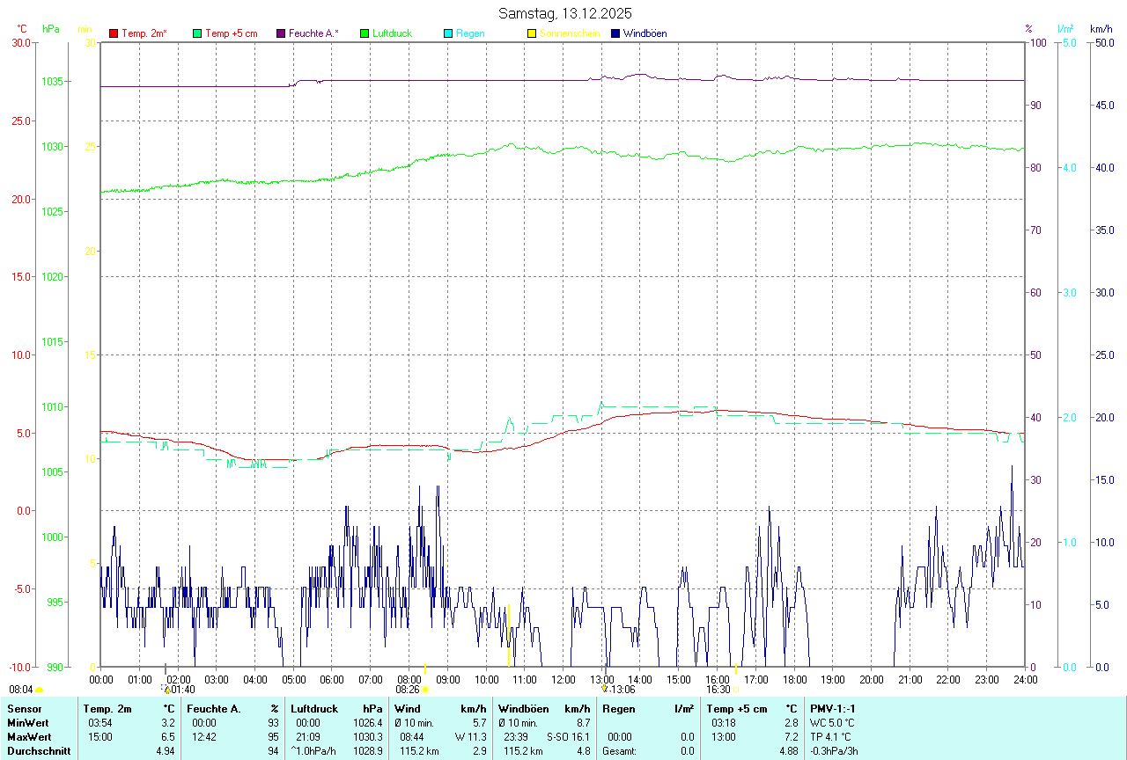Select the Sensor row header in the table
Screen dimensions: 1127x760
[x=23, y=709]
